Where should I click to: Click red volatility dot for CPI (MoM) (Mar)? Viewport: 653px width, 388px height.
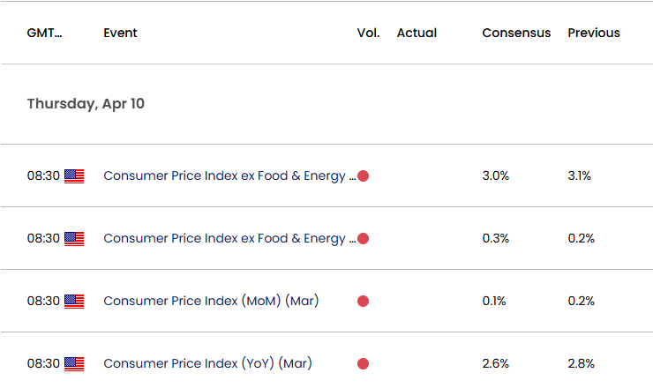click(x=363, y=301)
